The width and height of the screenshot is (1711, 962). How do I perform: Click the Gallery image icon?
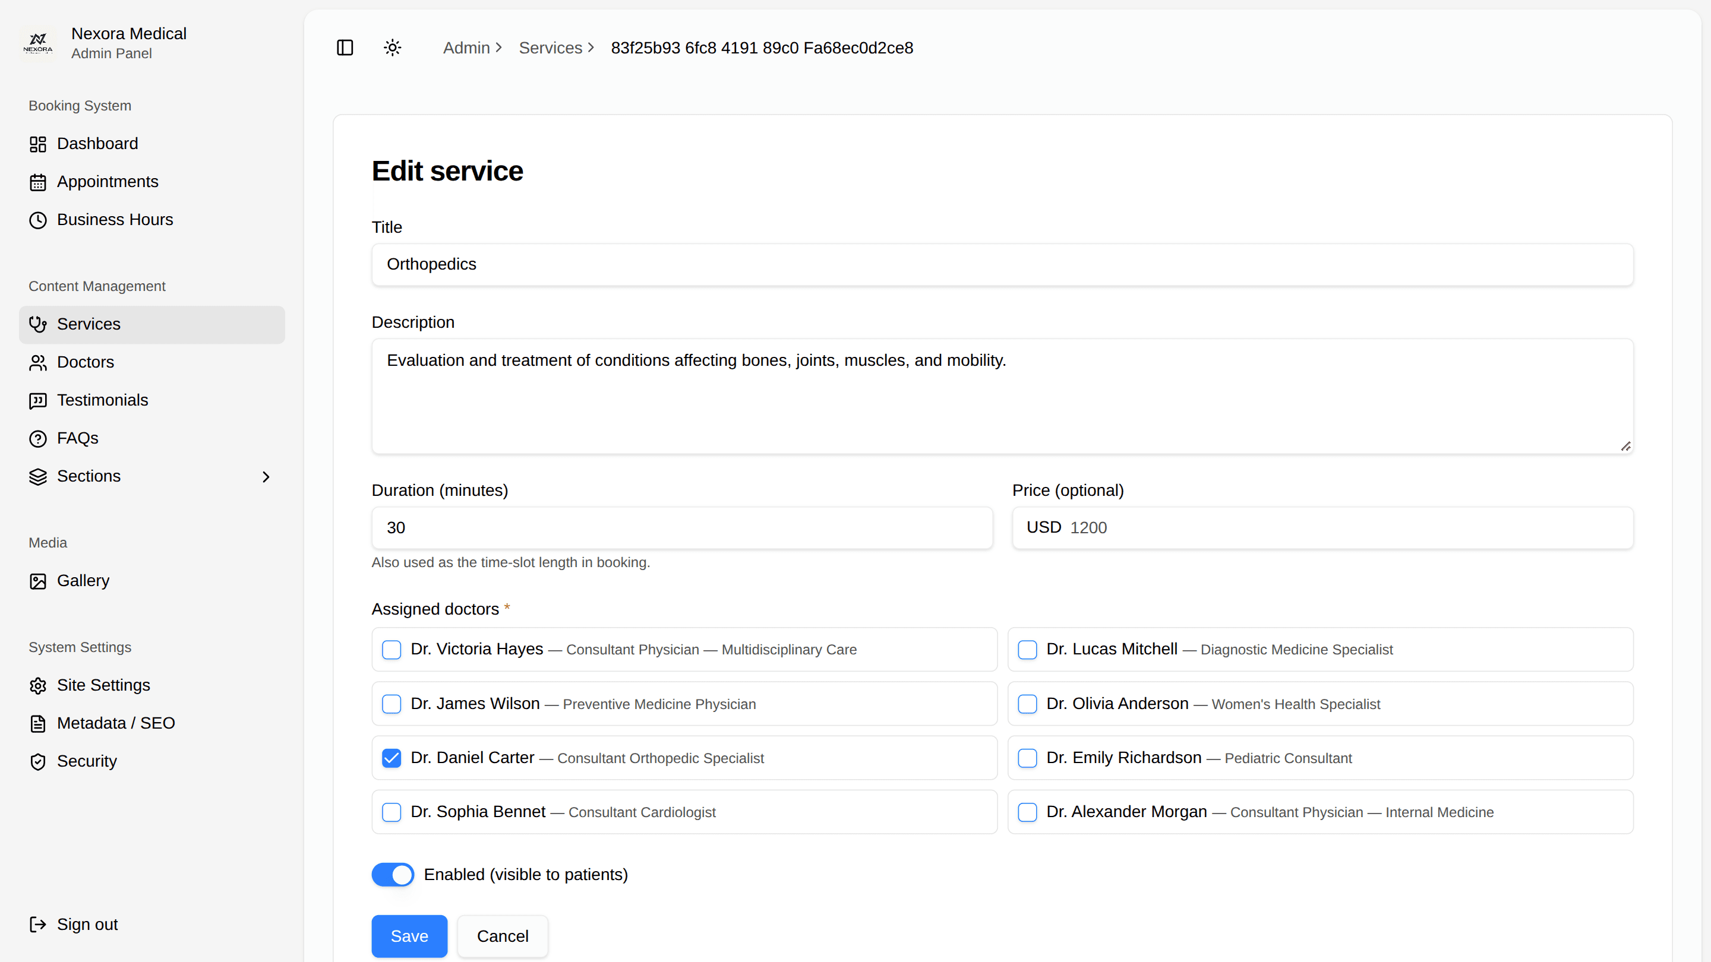pyautogui.click(x=38, y=581)
